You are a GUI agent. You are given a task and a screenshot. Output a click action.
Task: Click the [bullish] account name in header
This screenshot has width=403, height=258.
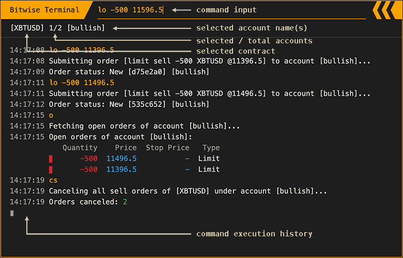[86, 28]
